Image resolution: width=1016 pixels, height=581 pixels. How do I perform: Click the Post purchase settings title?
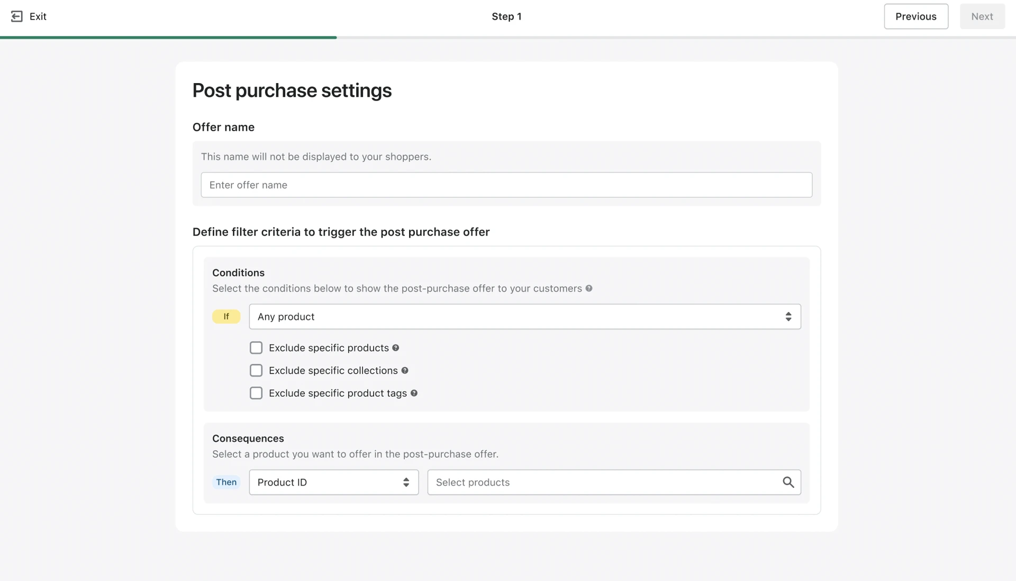tap(292, 90)
